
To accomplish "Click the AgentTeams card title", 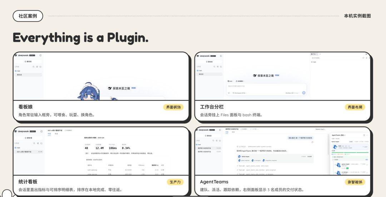I will point(214,182).
